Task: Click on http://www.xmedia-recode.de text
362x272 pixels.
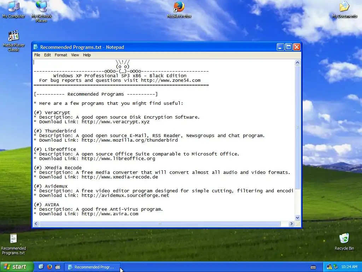Action: click(x=120, y=177)
